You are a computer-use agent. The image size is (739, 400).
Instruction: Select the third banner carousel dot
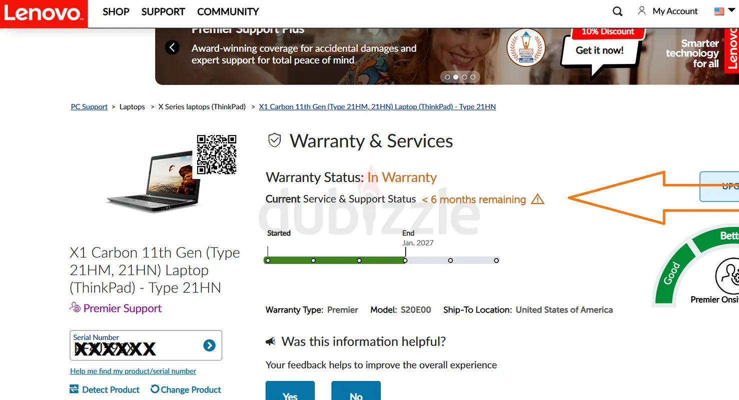tap(464, 77)
